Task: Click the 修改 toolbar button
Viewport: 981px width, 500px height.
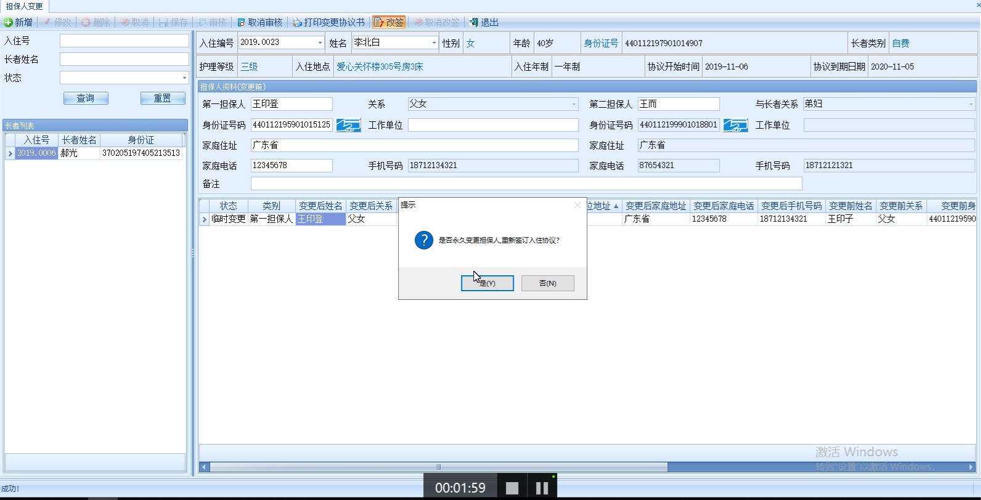Action: point(57,22)
